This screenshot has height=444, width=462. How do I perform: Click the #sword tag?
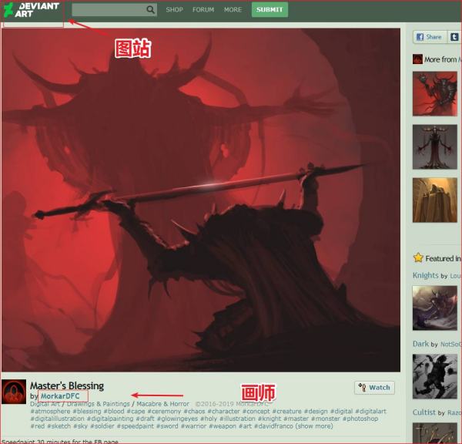pyautogui.click(x=167, y=426)
